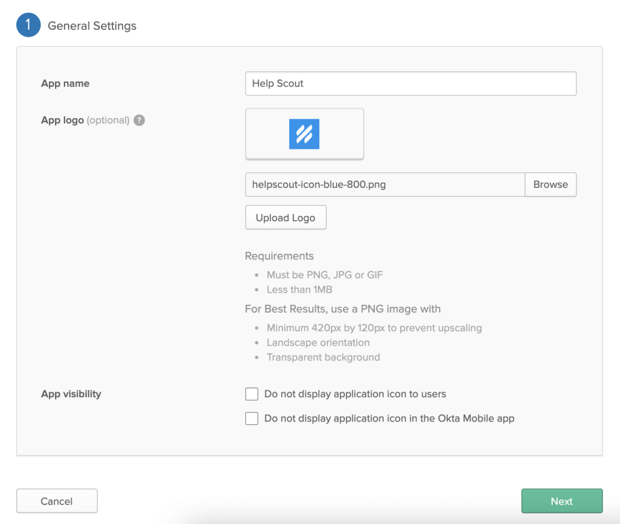The height and width of the screenshot is (524, 620).
Task: Click the App logo help question mark
Action: (x=139, y=120)
